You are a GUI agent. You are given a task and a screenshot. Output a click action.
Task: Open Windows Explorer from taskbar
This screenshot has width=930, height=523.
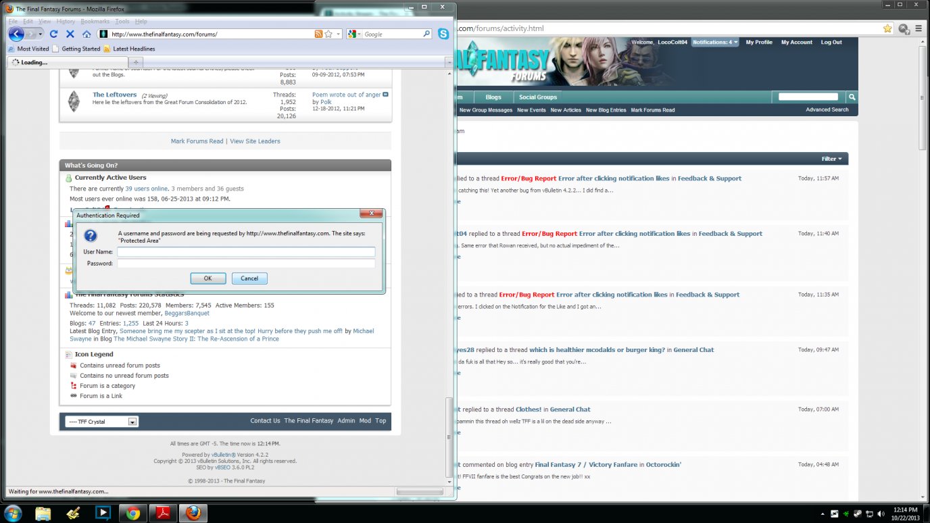(x=43, y=513)
